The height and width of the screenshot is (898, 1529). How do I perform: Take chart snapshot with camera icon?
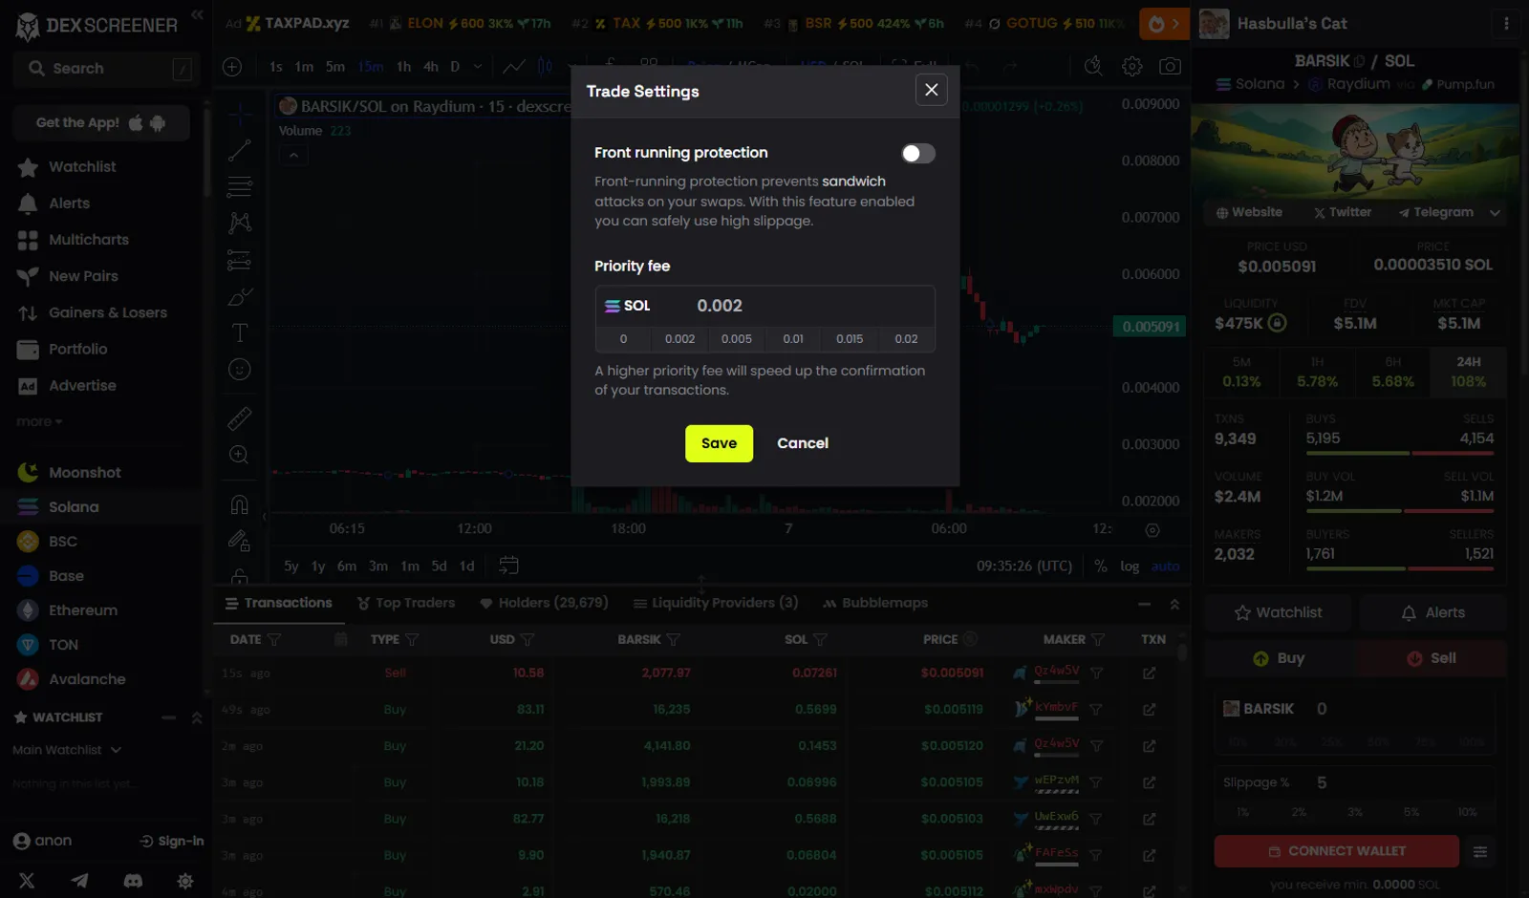tap(1170, 67)
